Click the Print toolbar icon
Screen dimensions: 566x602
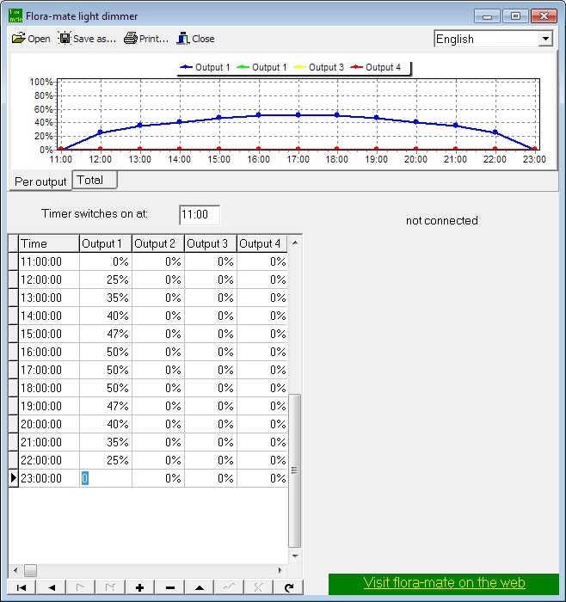(131, 39)
